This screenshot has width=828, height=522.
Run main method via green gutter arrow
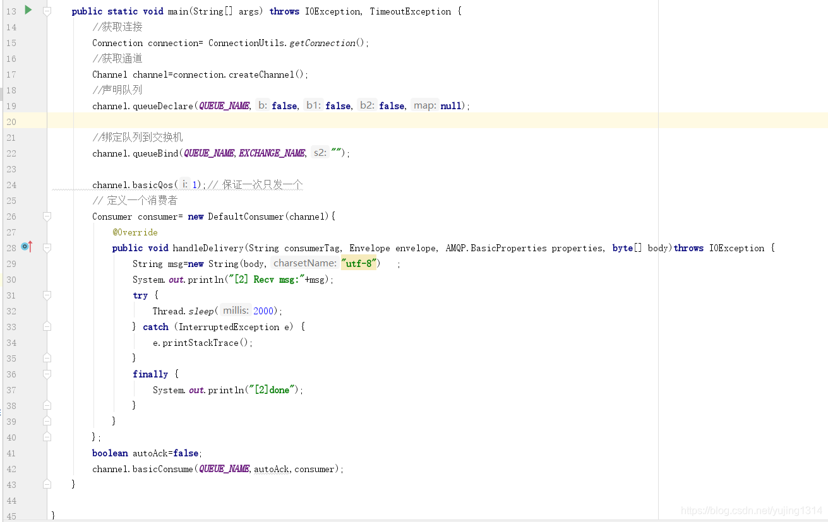[x=28, y=9]
